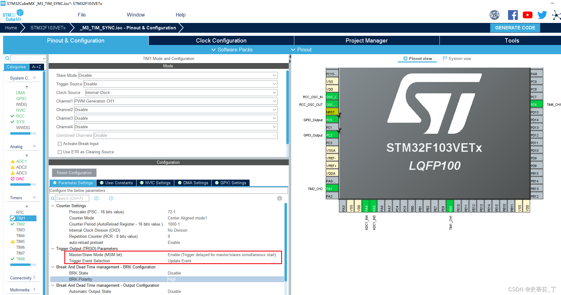Click the info icon beside the parameter search field

[279, 198]
